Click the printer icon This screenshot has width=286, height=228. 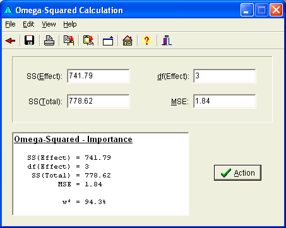point(49,40)
